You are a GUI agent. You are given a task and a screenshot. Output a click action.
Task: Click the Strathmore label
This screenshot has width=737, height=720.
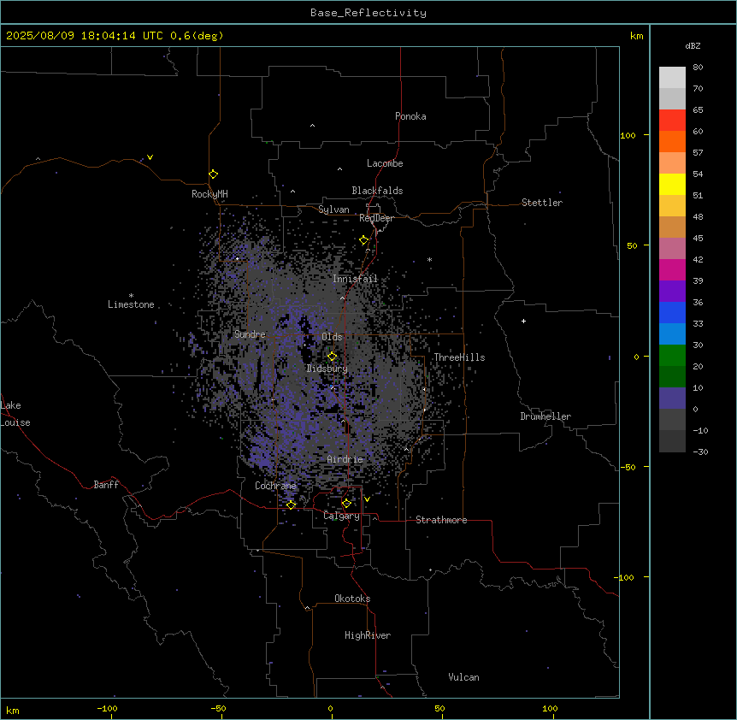pyautogui.click(x=441, y=520)
